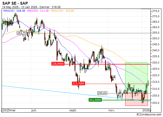Click the MMA(20) blue legend label
The width and height of the screenshot is (163, 117).
point(8,11)
